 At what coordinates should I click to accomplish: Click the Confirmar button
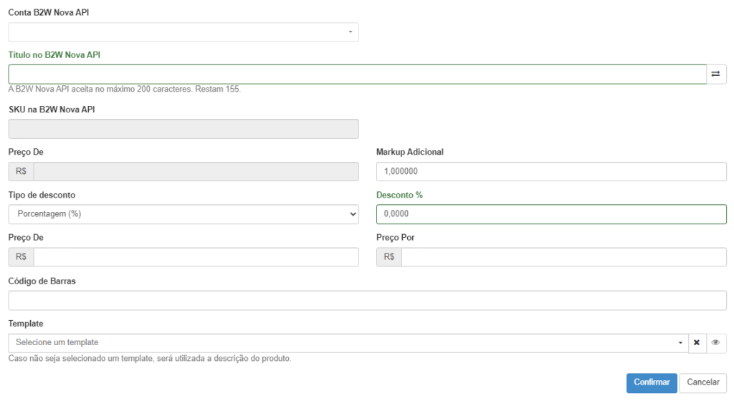(x=652, y=383)
